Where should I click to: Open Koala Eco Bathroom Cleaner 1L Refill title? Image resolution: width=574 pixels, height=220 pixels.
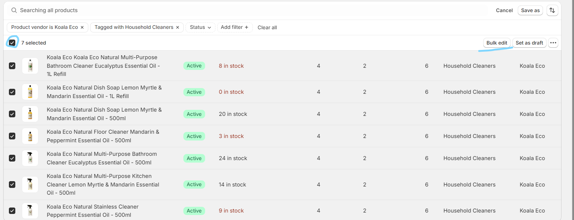pos(103,66)
